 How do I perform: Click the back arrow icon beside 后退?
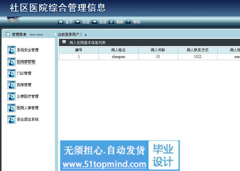77,22
